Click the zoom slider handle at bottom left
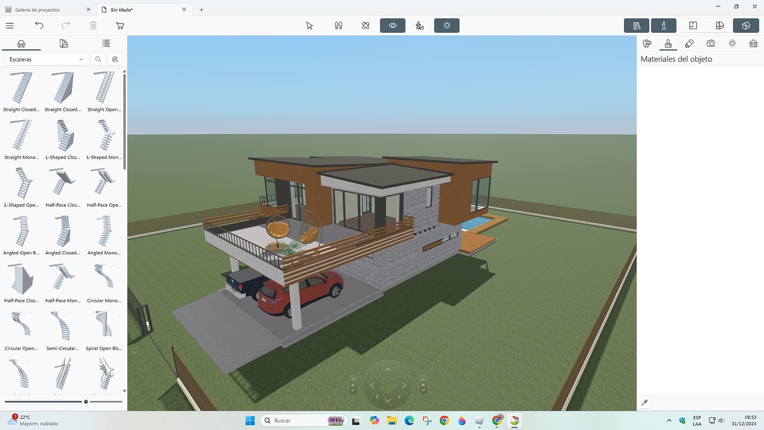 (85, 401)
